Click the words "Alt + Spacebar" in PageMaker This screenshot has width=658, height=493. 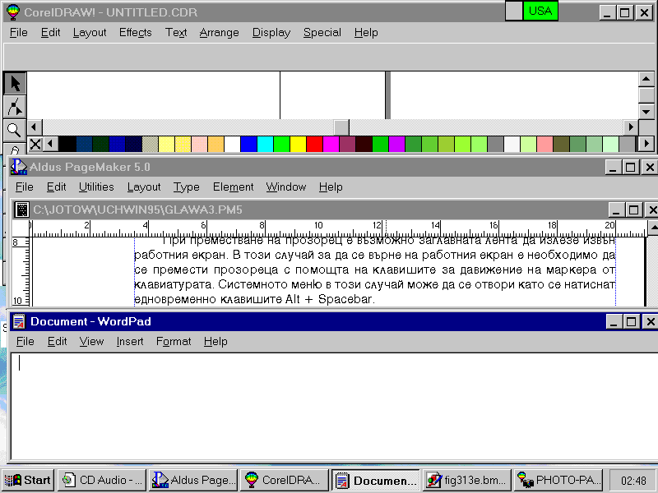click(x=329, y=299)
